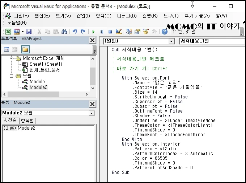Screen dimensions: 246x183
Task: Open the 도구(T) menu
Action: pos(171,16)
